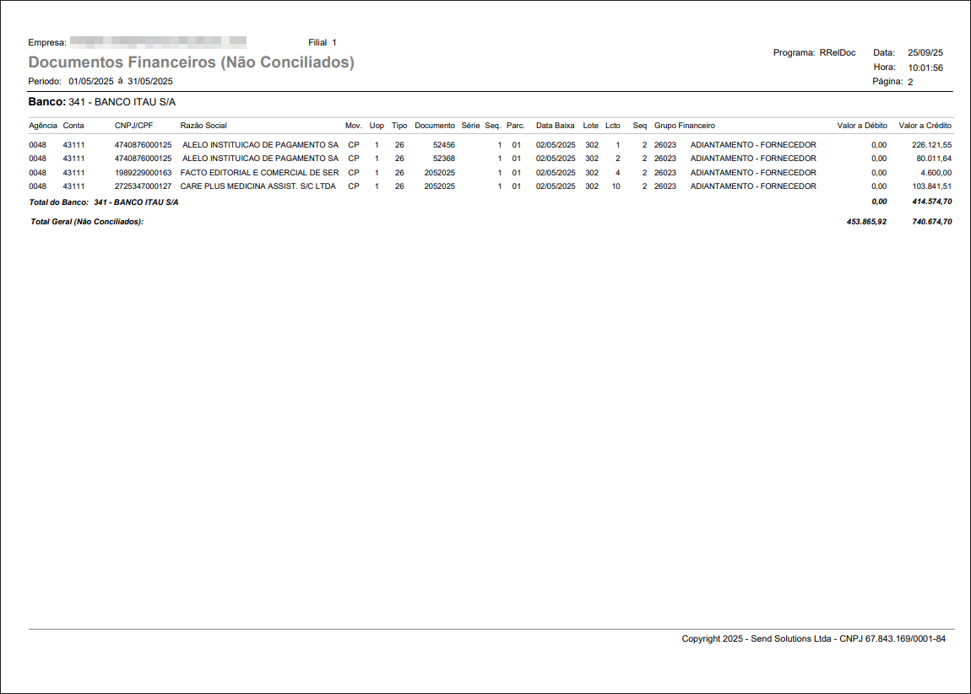The height and width of the screenshot is (694, 971).
Task: Click the report title Documentos Financeiros (Não Conciliados)
Action: [x=191, y=62]
